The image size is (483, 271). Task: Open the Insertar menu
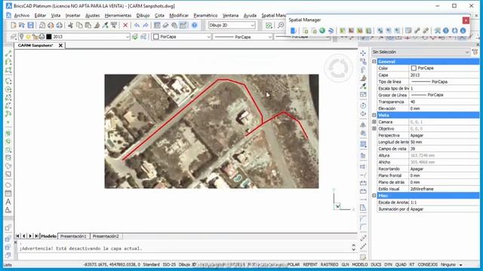coord(72,15)
